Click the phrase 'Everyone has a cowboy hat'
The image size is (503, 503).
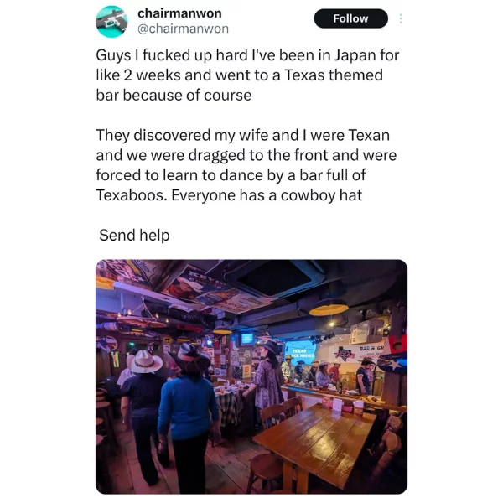click(x=267, y=195)
